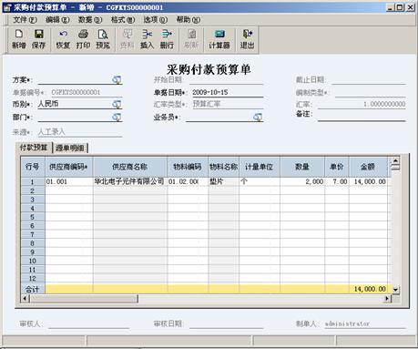The height and width of the screenshot is (349, 418).
Task: Click the 单价 column header
Action: (x=337, y=167)
